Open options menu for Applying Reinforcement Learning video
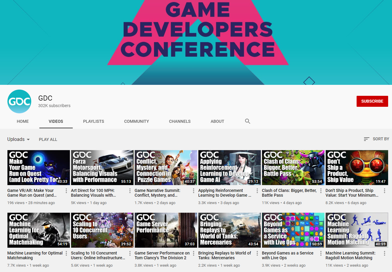Viewport: 392px width, 272px height. (x=257, y=191)
